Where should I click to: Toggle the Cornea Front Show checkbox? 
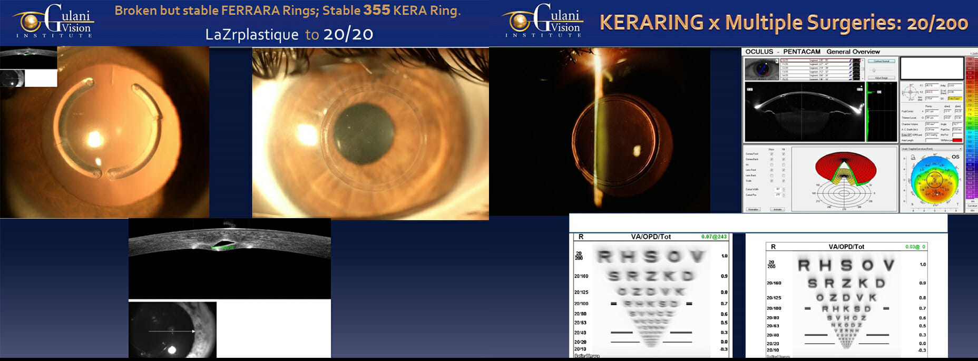[771, 154]
